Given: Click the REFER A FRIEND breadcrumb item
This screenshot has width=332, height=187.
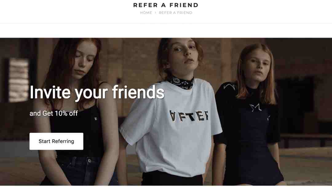Looking at the screenshot, I should point(176,13).
